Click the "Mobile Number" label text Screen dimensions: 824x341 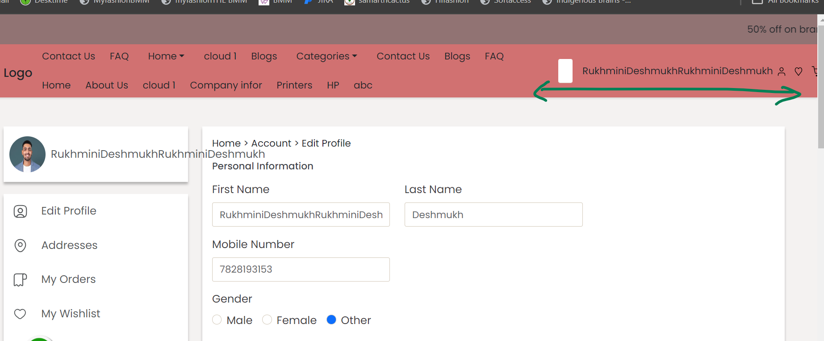click(x=253, y=244)
